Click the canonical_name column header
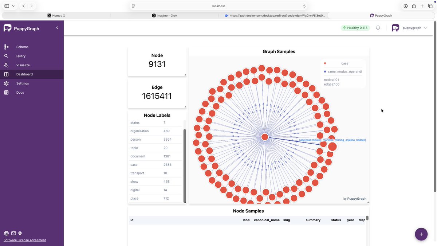Viewport: 437px width, 246px height. point(267,220)
